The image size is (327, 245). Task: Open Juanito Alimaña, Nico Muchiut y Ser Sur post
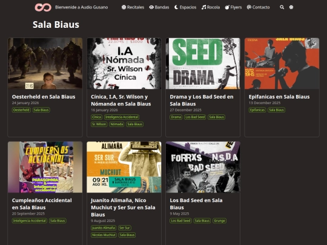123,207
